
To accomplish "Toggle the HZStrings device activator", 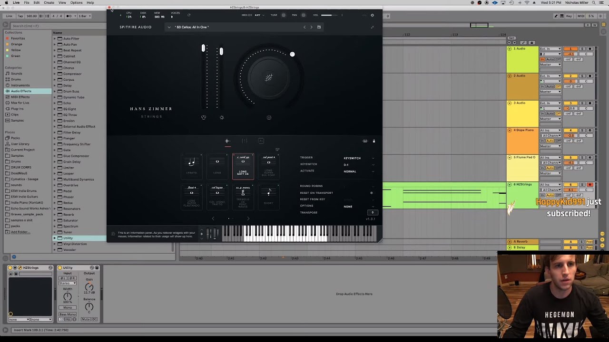I will point(10,268).
